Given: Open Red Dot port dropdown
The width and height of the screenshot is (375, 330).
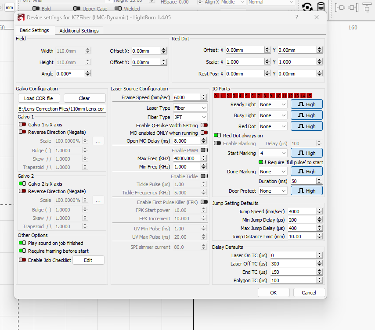Looking at the screenshot, I should [273, 126].
